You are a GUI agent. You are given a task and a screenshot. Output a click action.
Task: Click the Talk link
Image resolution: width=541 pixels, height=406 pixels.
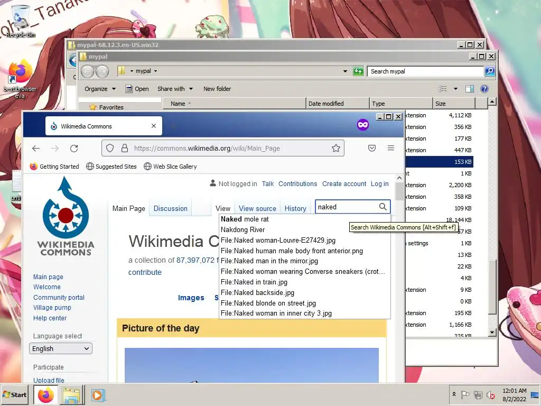[x=268, y=183]
